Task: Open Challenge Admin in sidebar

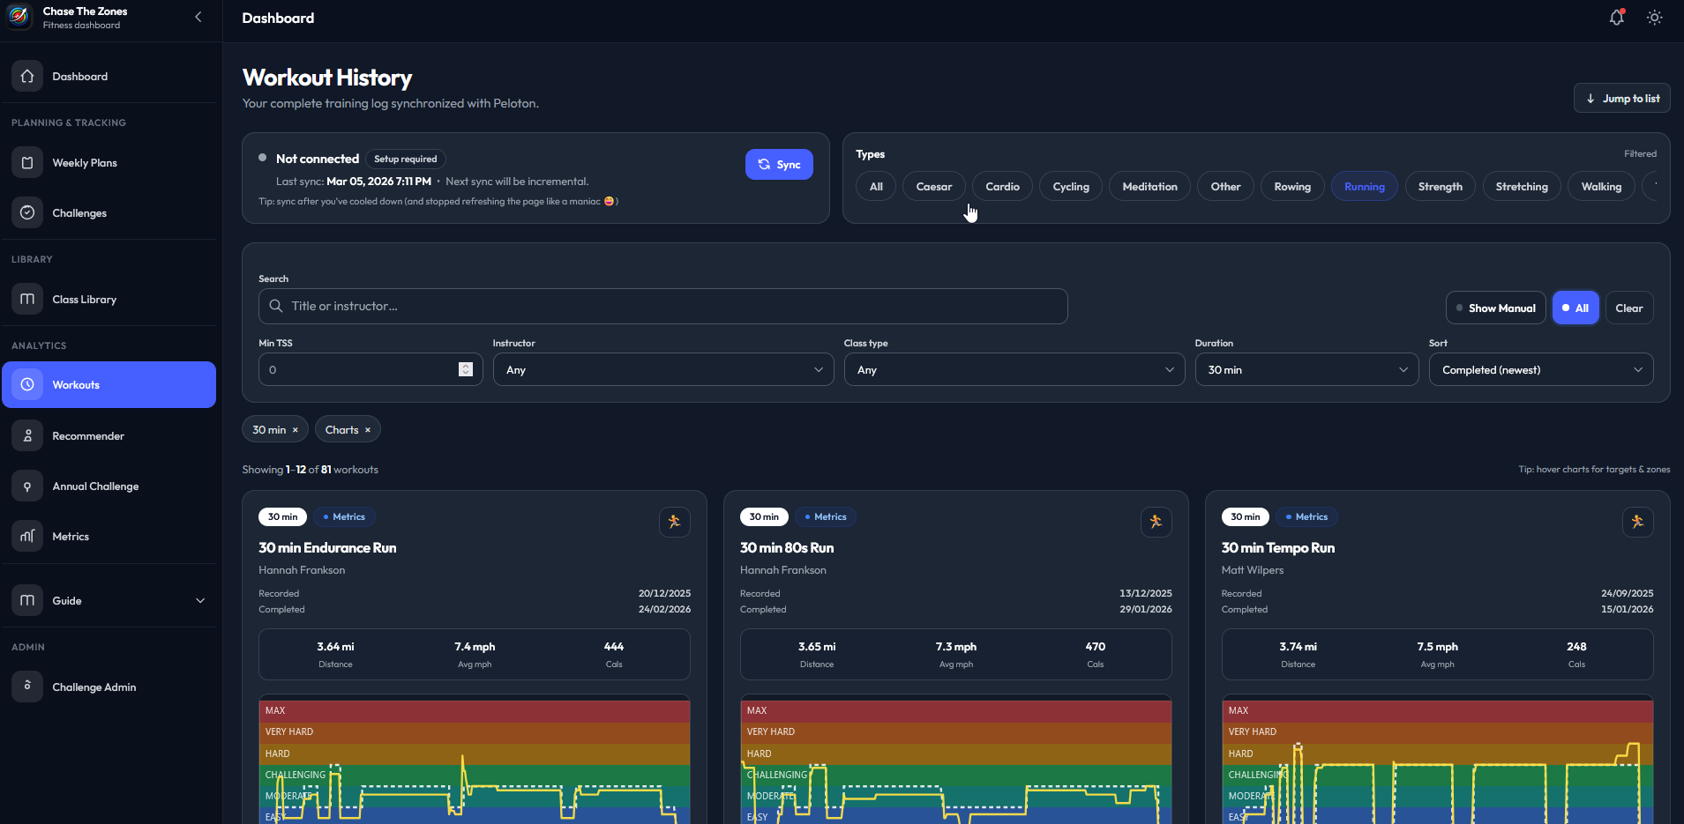Action: point(94,687)
